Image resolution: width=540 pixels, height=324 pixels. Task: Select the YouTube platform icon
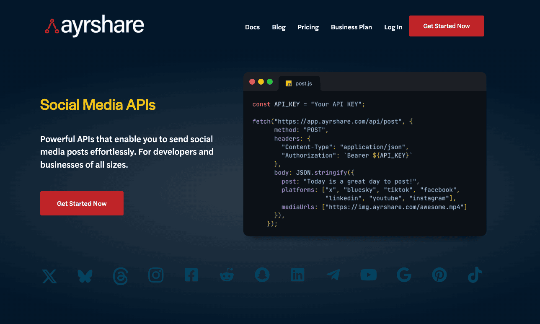(x=368, y=275)
